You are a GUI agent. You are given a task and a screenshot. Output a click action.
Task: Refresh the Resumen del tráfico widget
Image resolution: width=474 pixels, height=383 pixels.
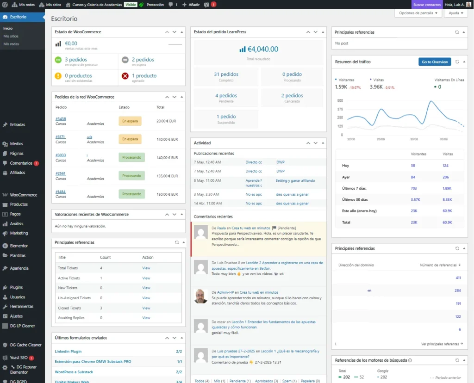[x=457, y=62]
